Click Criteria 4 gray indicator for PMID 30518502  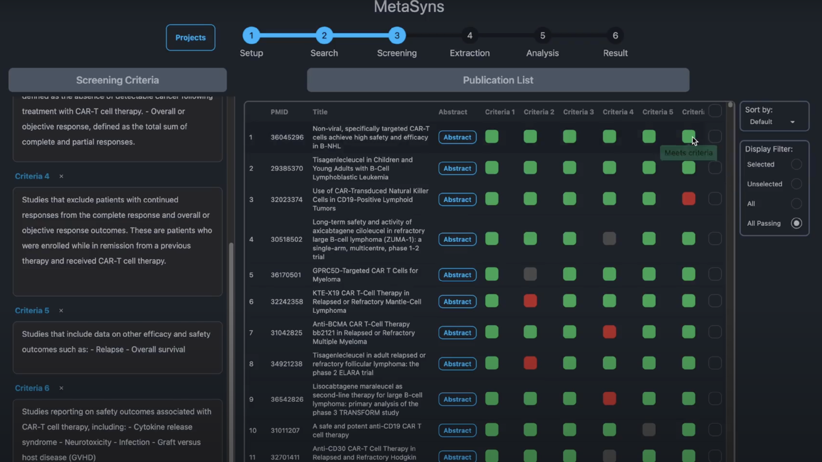(x=609, y=239)
